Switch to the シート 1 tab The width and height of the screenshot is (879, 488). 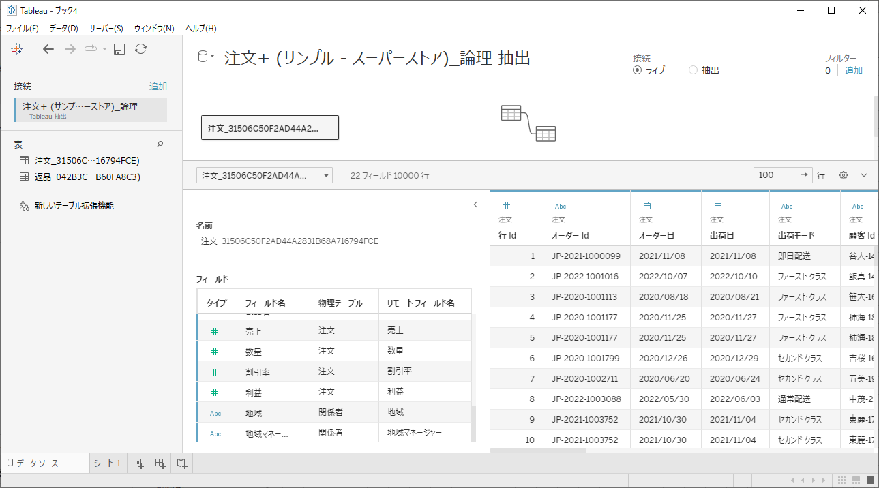pyautogui.click(x=108, y=463)
